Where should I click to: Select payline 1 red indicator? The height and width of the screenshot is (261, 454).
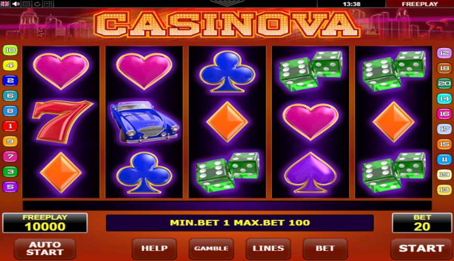click(x=10, y=126)
